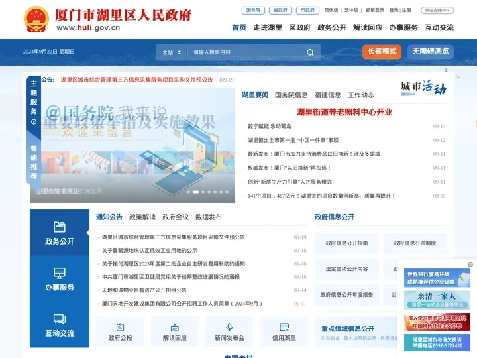Viewport: 477px width, 358px height.
Task: Open news 数字赋能 乐动鹭岛
Action: (270, 126)
